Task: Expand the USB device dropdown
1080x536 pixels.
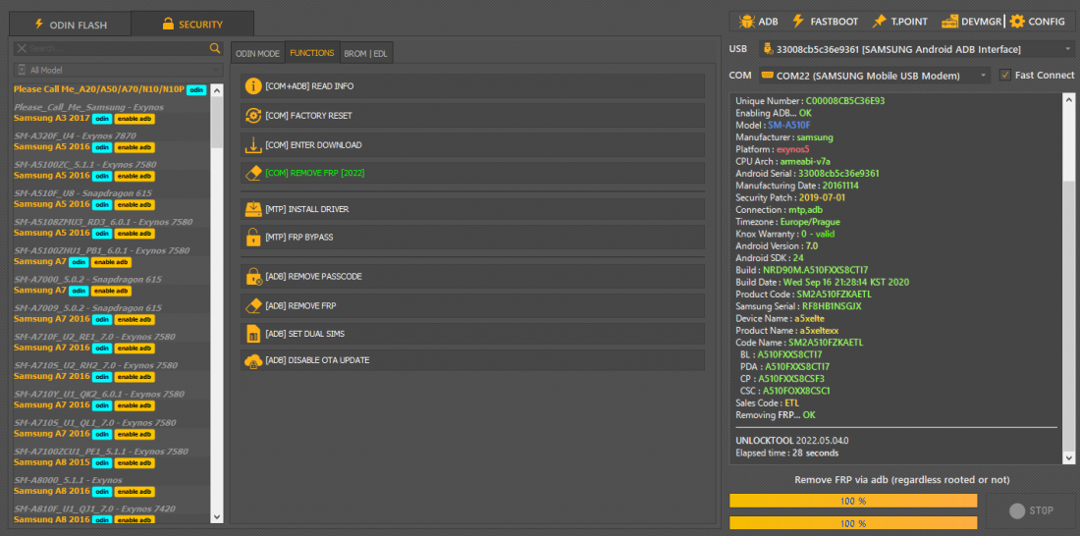Action: [1068, 49]
